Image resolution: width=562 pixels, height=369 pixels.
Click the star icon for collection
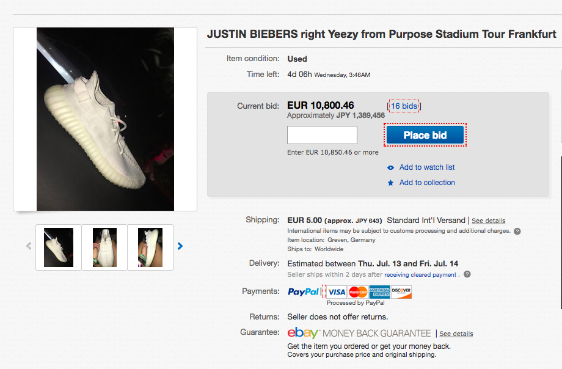coord(391,183)
